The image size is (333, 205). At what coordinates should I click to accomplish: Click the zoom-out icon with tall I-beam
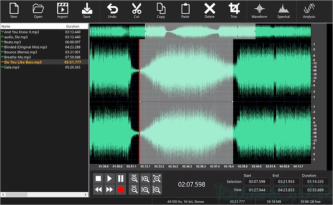click(157, 189)
